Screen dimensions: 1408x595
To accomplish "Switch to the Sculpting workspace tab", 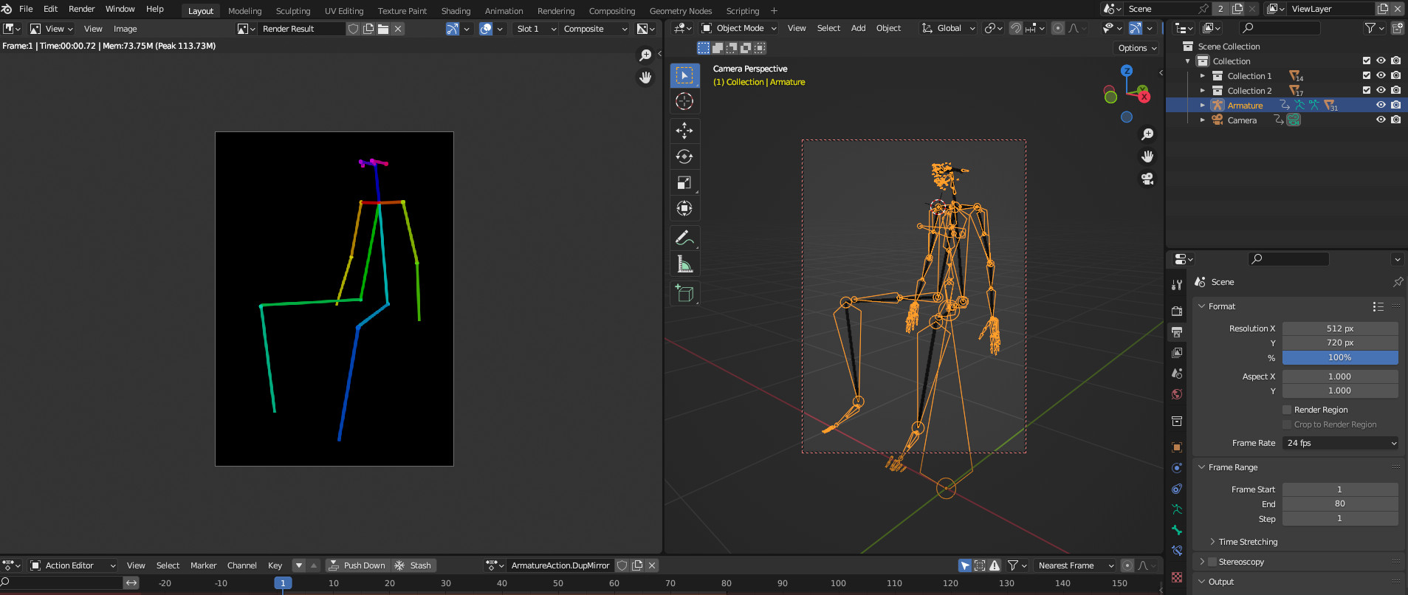I will [x=293, y=11].
